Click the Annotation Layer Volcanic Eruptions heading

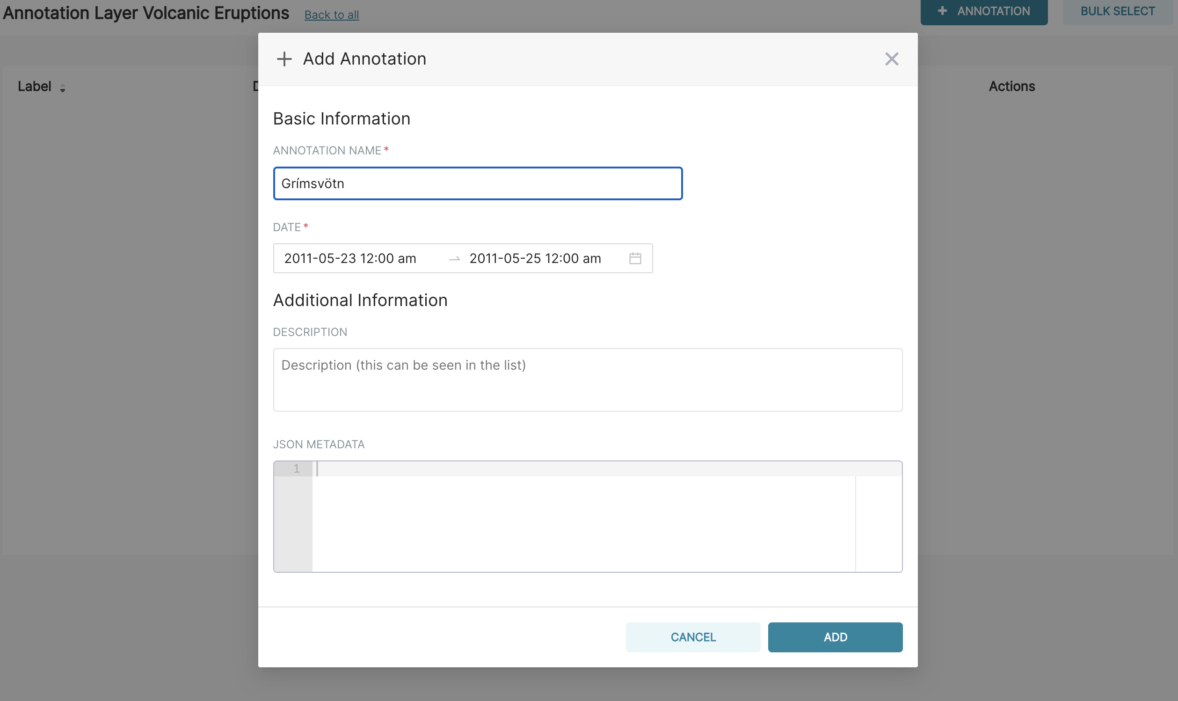click(146, 13)
